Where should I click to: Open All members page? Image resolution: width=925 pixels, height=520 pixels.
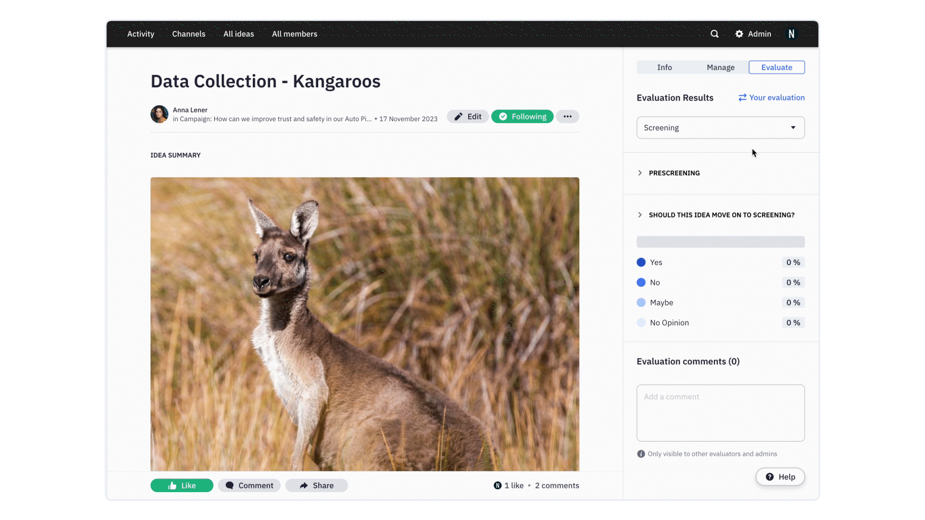tap(294, 34)
